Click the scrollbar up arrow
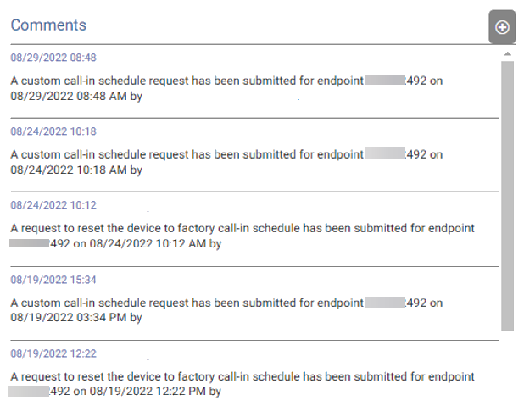This screenshot has width=524, height=406. coord(508,53)
